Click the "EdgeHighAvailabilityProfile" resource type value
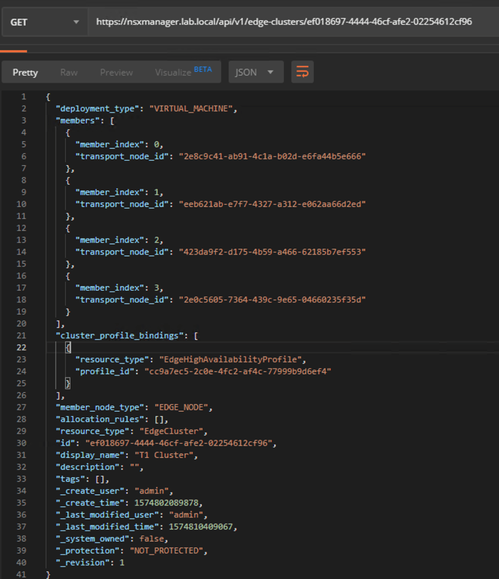The width and height of the screenshot is (499, 579). (x=232, y=359)
